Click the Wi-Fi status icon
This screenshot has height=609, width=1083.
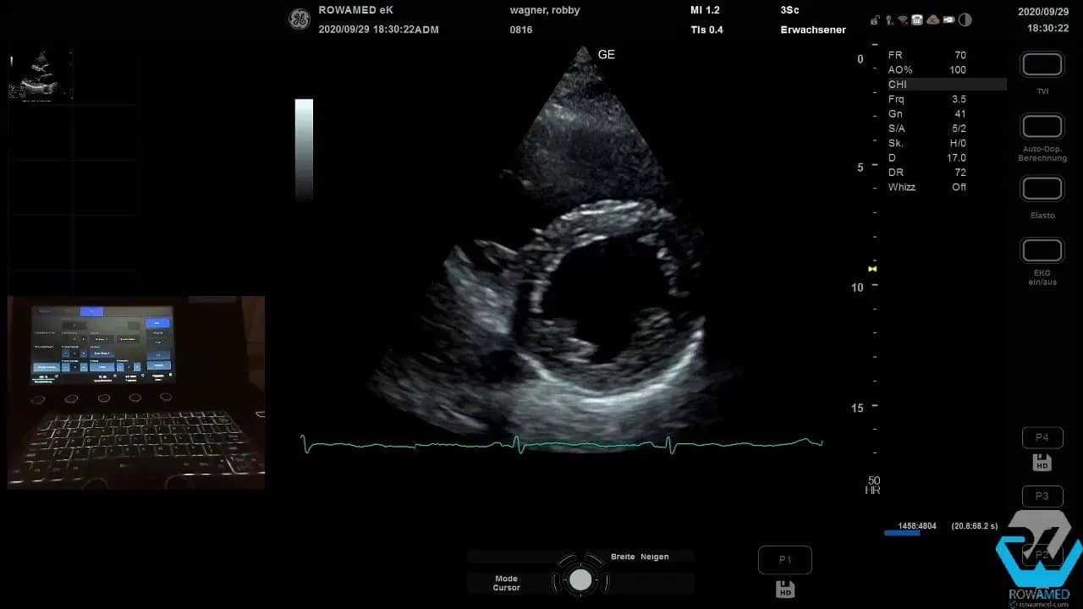point(903,20)
